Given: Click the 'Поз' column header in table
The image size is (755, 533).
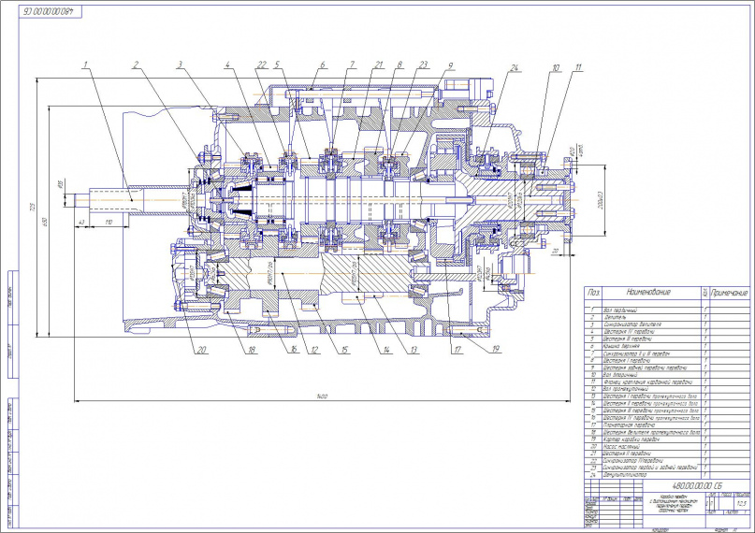Looking at the screenshot, I should coord(591,293).
